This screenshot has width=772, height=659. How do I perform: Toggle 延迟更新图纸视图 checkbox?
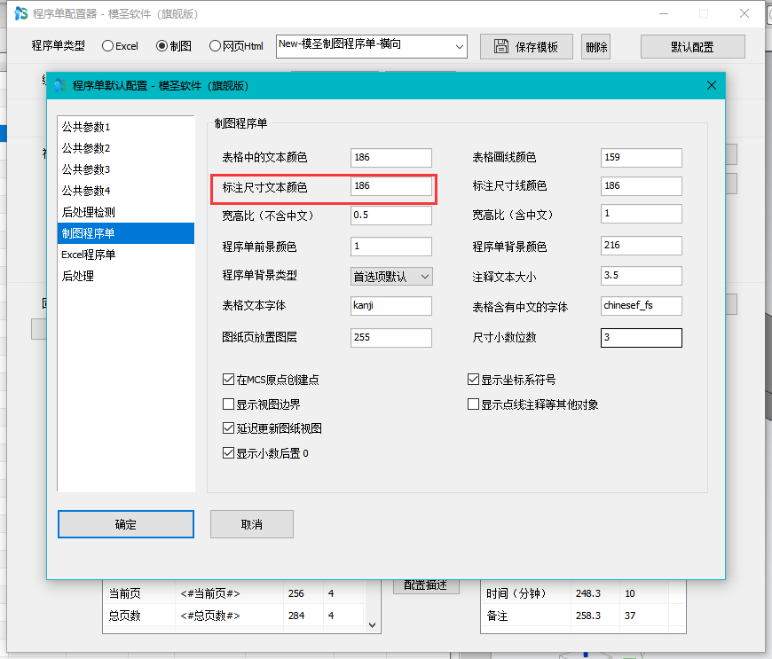tap(228, 428)
